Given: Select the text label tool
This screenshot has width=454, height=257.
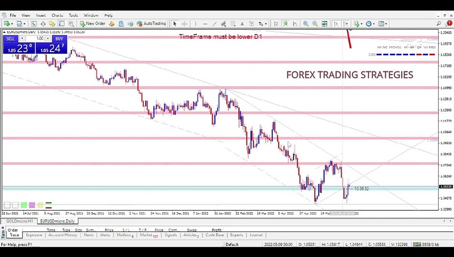Looking at the screenshot, I should (x=251, y=24).
